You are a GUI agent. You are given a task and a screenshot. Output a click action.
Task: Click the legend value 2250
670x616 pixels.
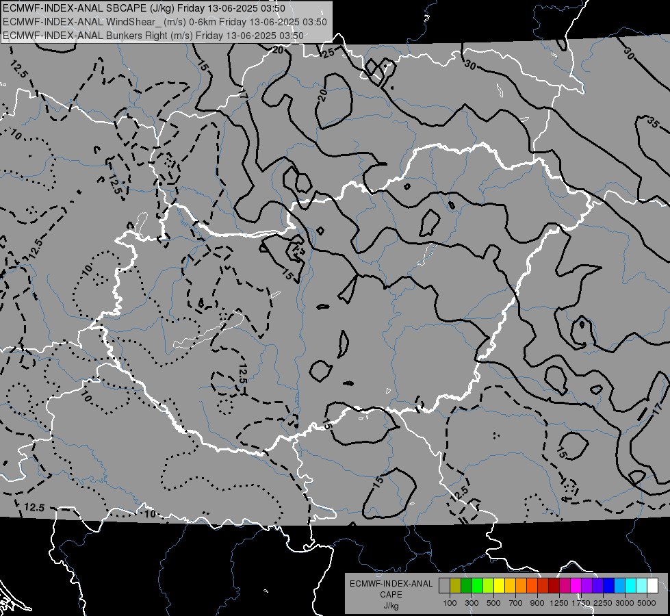click(604, 603)
